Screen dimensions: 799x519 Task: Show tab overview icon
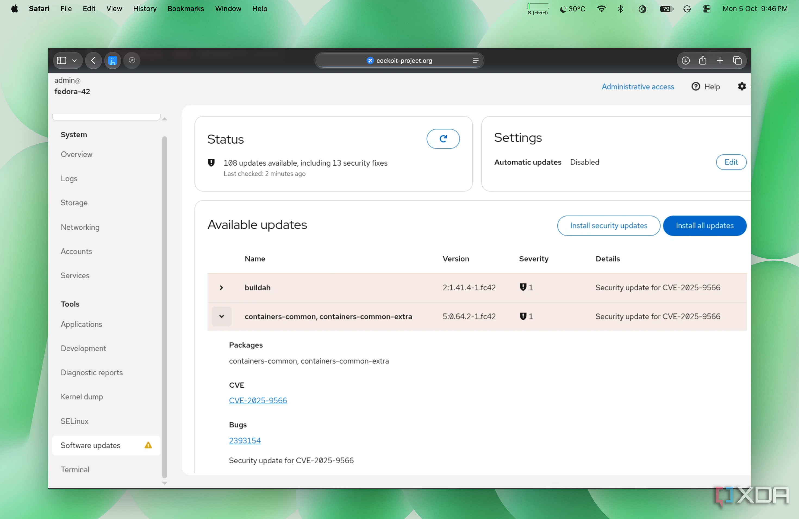click(x=737, y=60)
